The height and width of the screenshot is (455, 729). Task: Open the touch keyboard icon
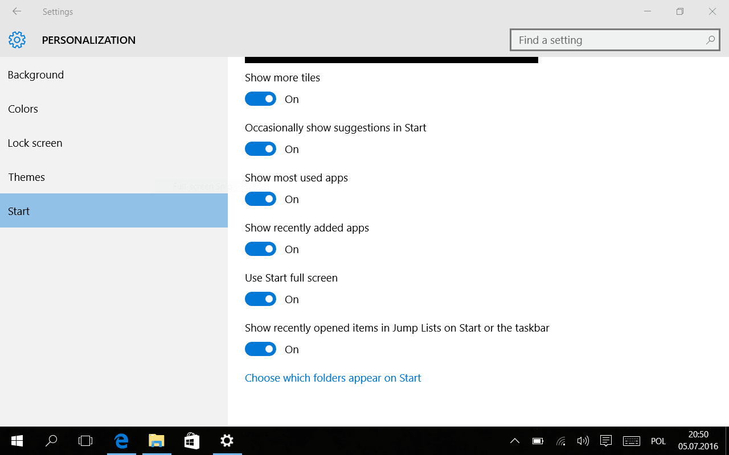coord(632,441)
